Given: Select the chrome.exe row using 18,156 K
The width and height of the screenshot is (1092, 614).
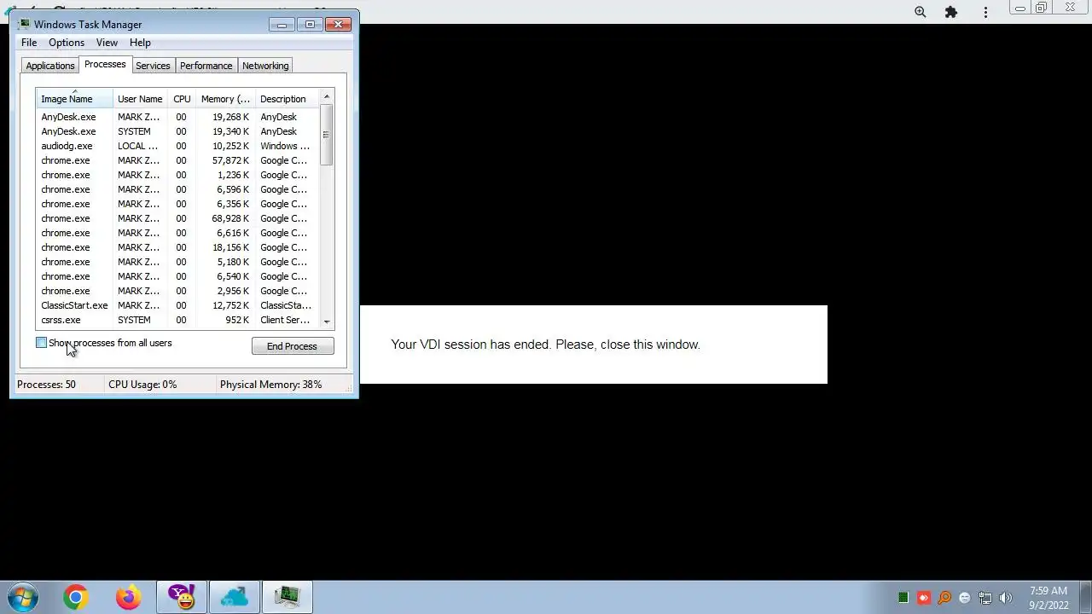Looking at the screenshot, I should 177,247.
